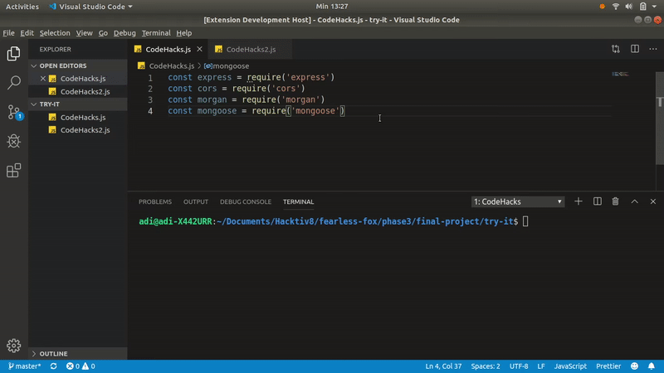Select the Terminal panel tab

point(299,201)
